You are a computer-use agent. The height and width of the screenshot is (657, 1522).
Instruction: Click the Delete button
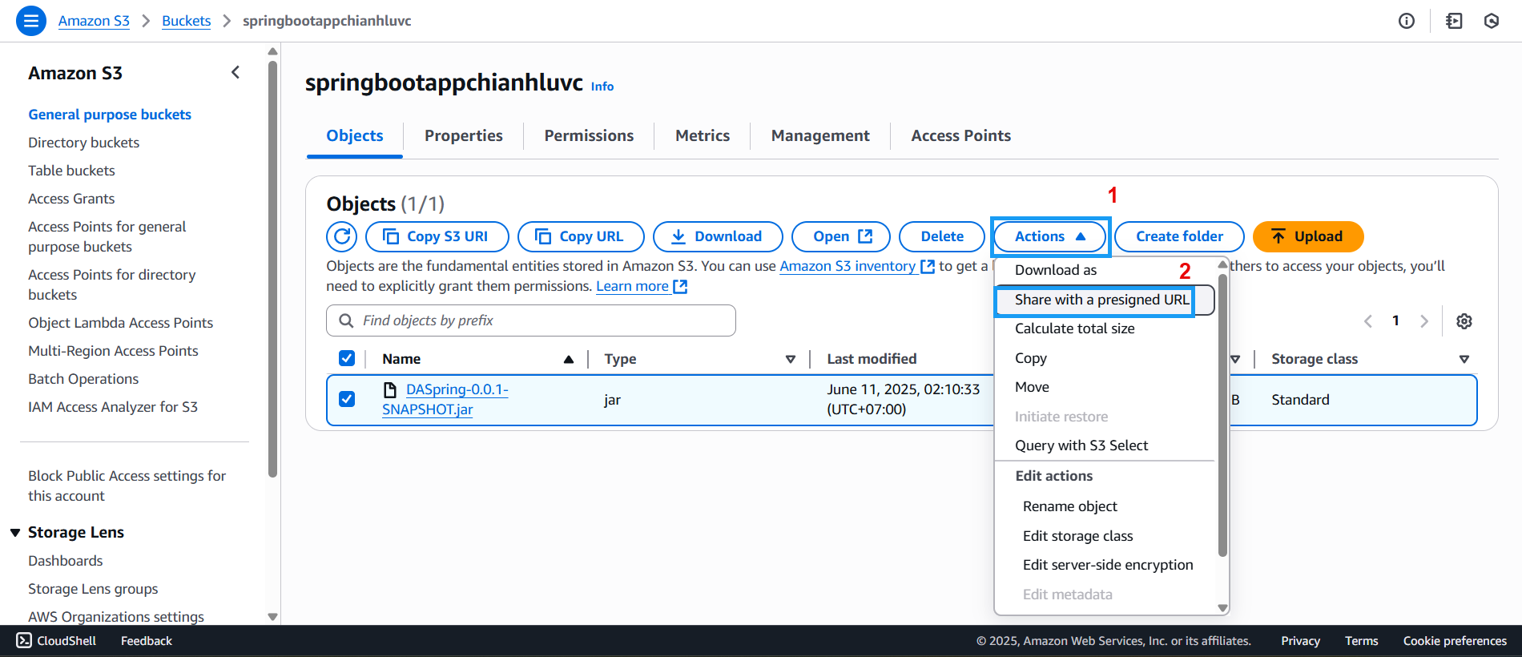(x=942, y=236)
